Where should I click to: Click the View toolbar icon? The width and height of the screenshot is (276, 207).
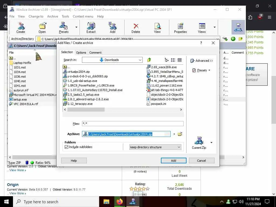click(x=157, y=27)
